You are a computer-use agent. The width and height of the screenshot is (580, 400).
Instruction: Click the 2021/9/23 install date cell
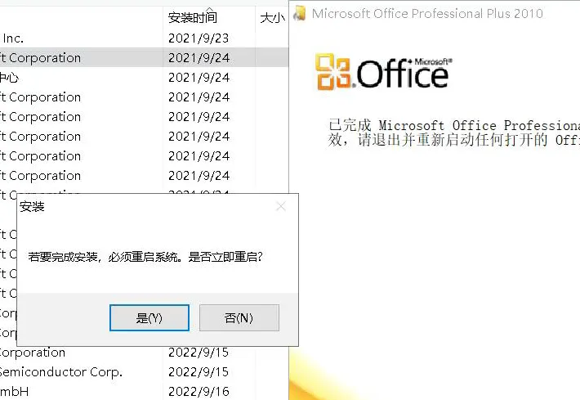pos(199,38)
